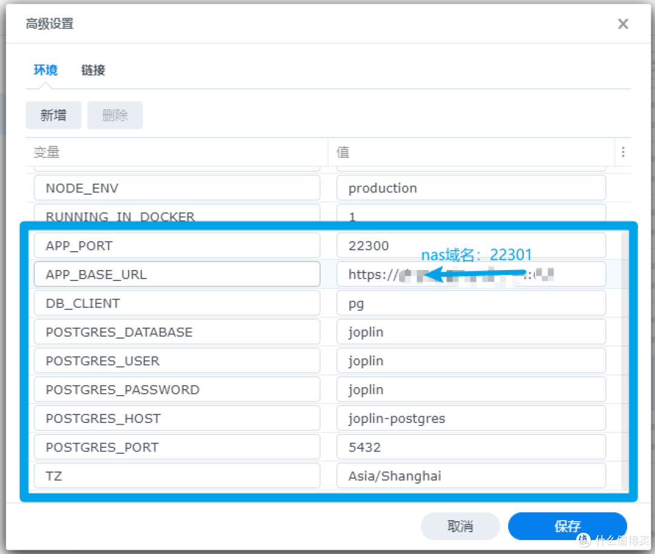Click the DB_CLIENT value field pg

[471, 303]
